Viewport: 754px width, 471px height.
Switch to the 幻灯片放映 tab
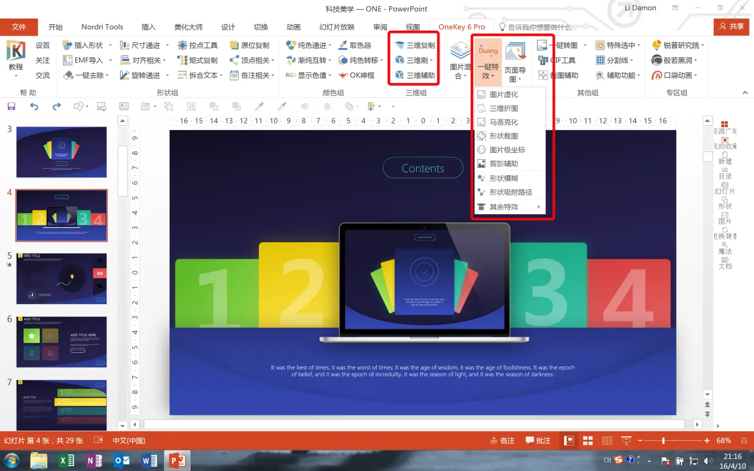(337, 27)
